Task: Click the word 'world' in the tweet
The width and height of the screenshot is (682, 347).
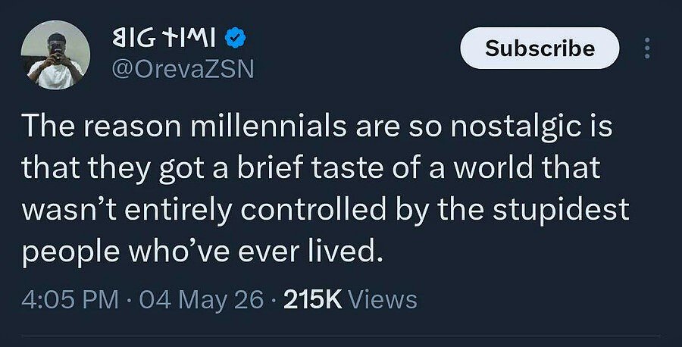Action: tap(493, 168)
